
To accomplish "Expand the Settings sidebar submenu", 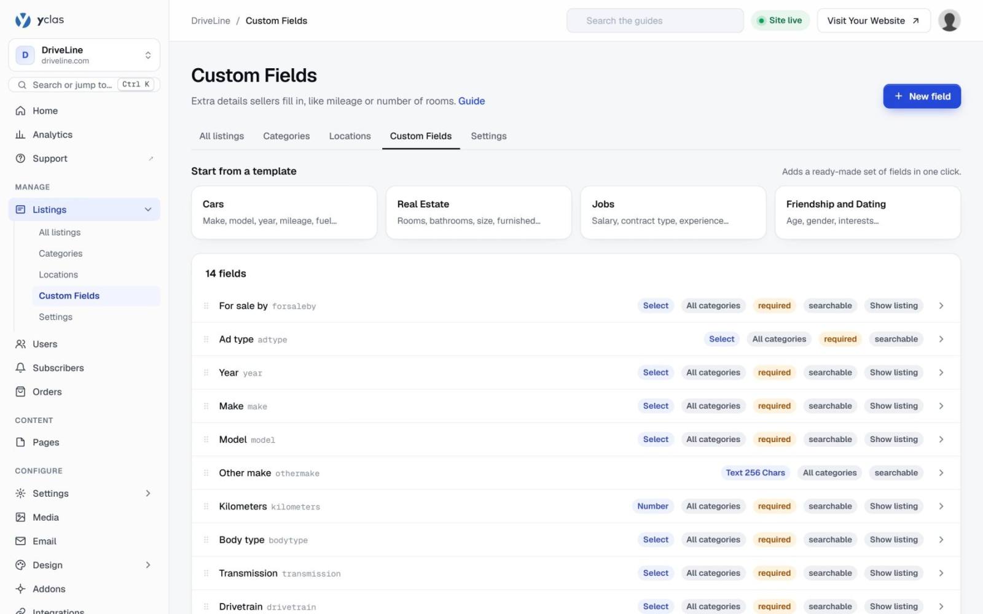I will tap(148, 493).
